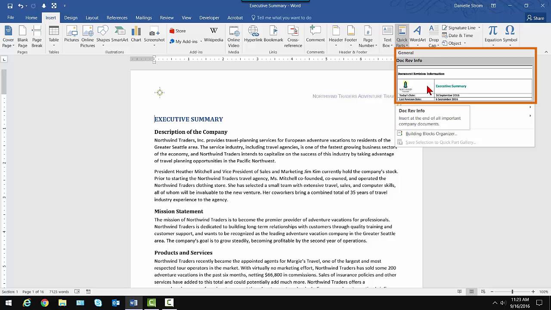Click Tell me what you want to do
Image resolution: width=551 pixels, height=310 pixels.
pos(281,18)
